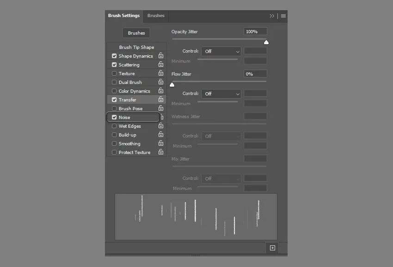
Task: Toggle the lock icon for Color Dynamics
Action: (x=161, y=91)
